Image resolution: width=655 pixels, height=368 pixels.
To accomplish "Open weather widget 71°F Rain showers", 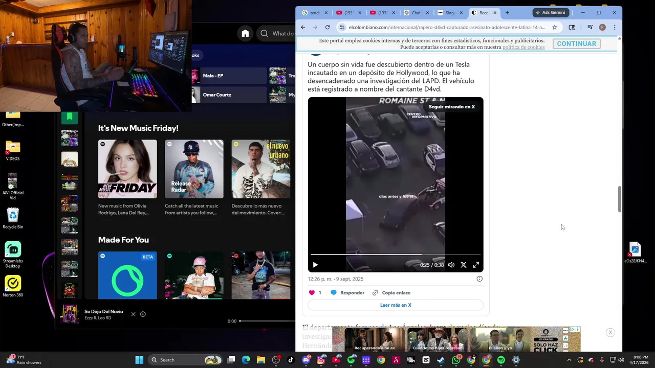I will (x=25, y=360).
